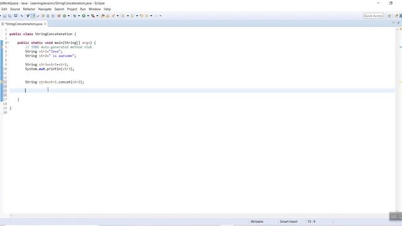Open the Run dropdown arrow
Viewport: 402px width, 226px height.
pyautogui.click(x=88, y=16)
